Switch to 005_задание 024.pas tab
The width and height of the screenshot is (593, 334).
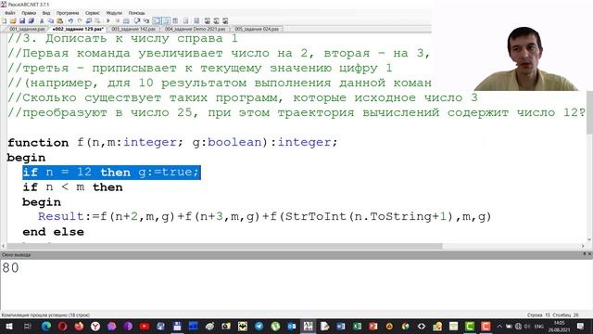tap(257, 29)
